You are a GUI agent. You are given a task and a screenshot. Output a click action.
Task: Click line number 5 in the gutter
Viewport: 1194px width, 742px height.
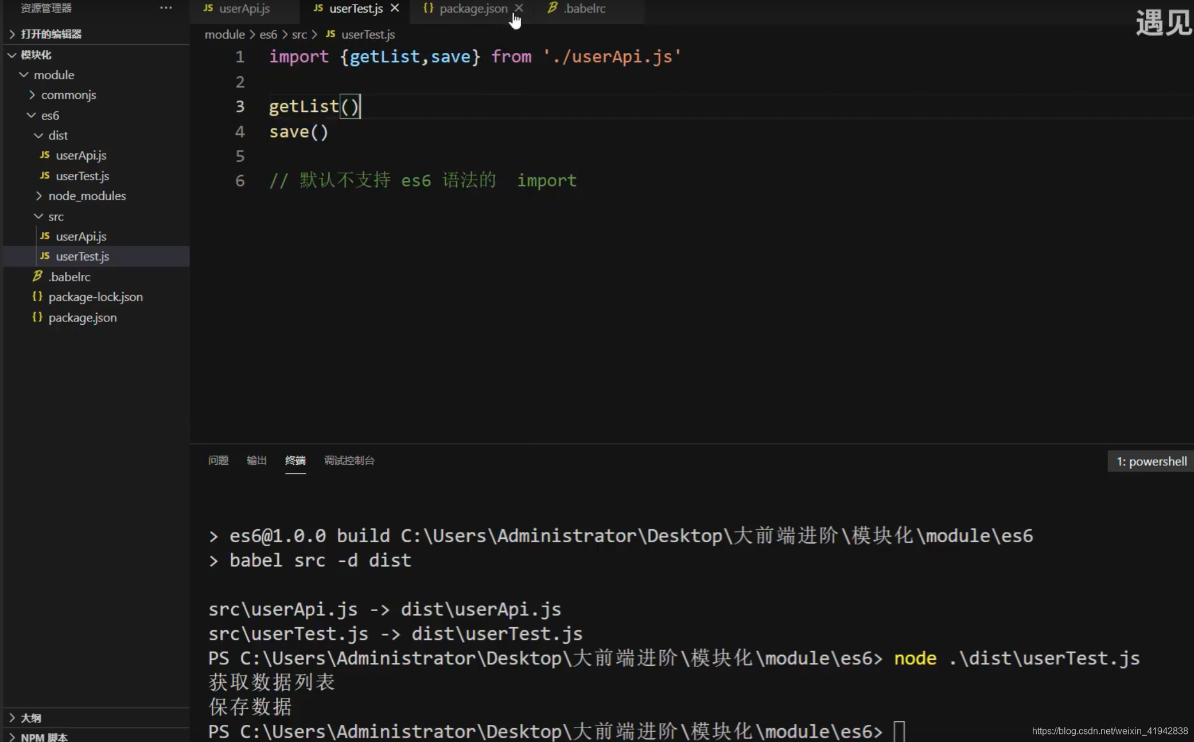240,156
